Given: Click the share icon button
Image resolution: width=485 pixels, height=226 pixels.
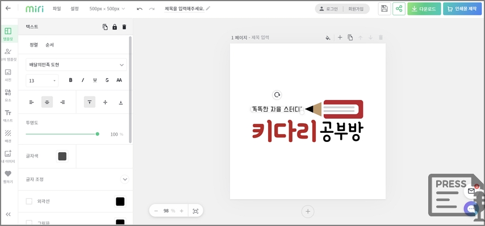Looking at the screenshot, I should pos(399,9).
